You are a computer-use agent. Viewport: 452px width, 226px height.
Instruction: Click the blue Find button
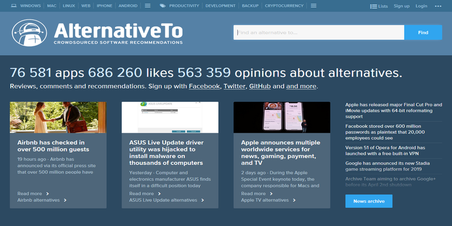tap(423, 32)
